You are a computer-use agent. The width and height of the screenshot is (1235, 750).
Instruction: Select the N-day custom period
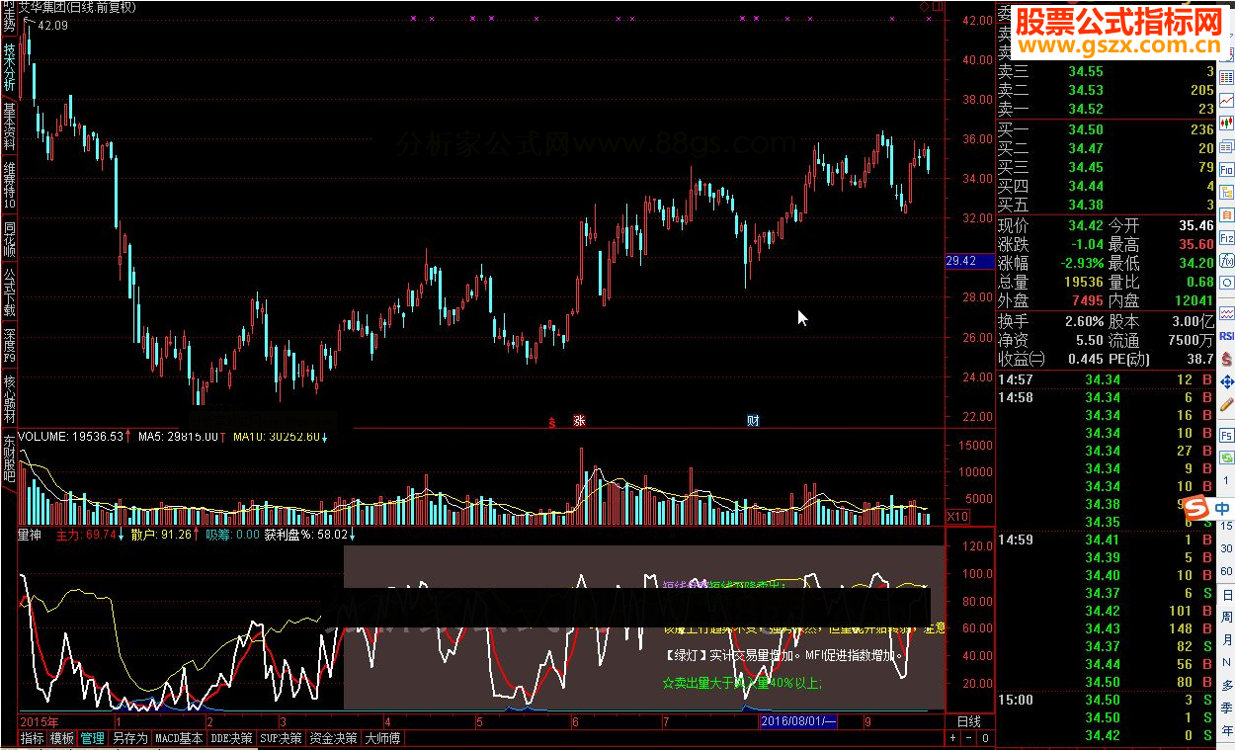tap(1227, 662)
